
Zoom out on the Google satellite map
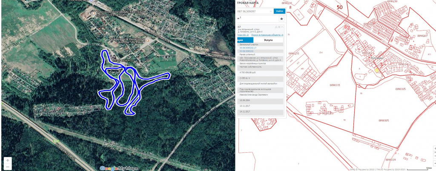point(7,166)
